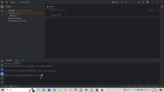Screen dimensions: 164x92
Task: Open terminal options menu
Action: click(x=155, y=60)
